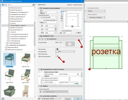The height and width of the screenshot is (100, 128).
Task: Select the 2D symbol preview icon
Action: click(62, 12)
